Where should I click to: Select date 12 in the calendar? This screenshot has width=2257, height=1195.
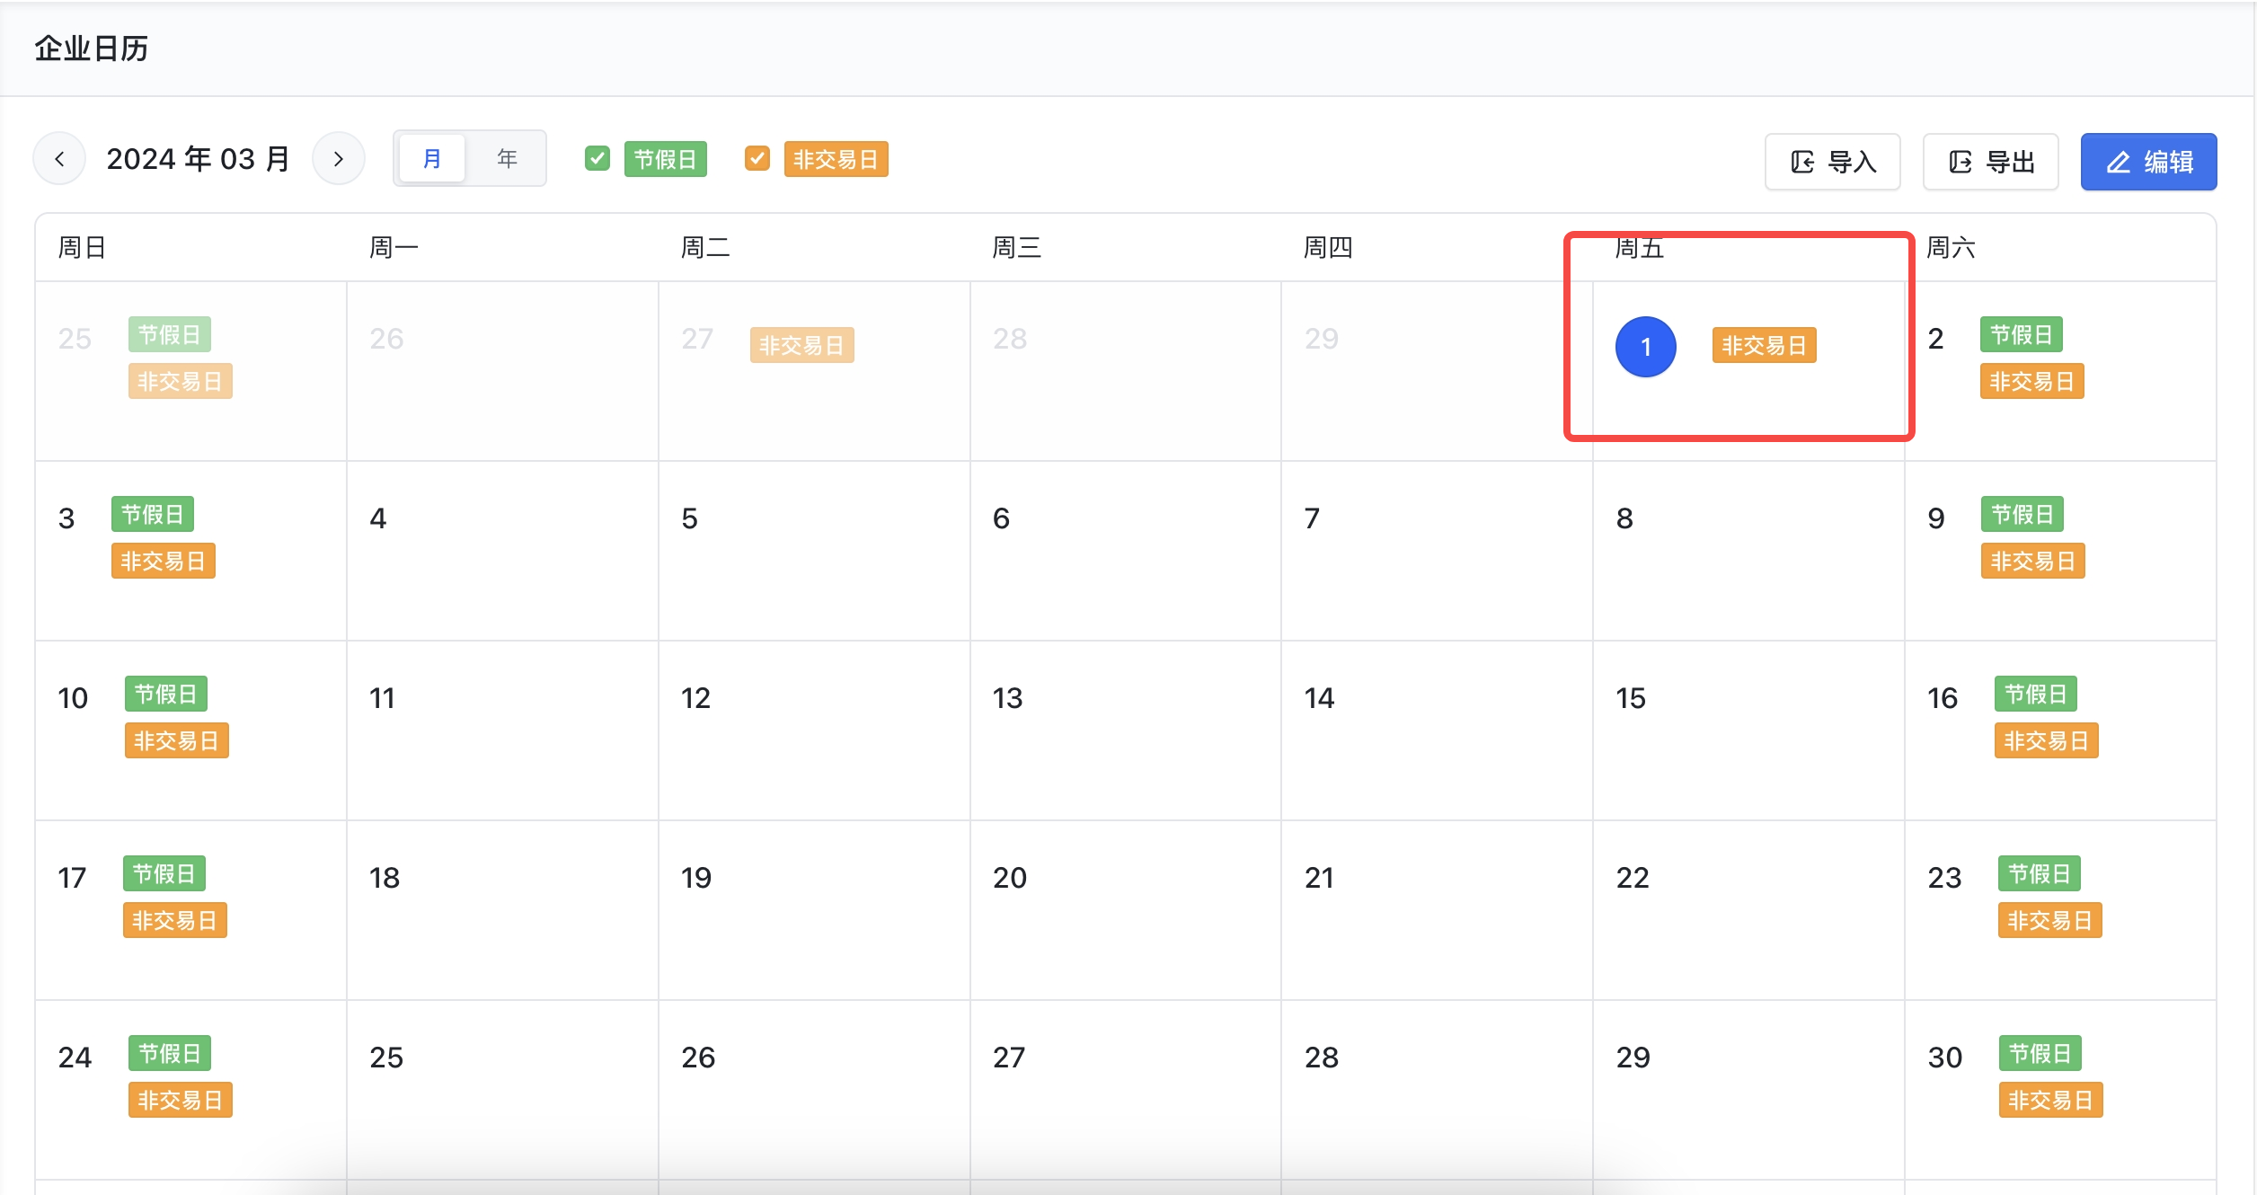click(695, 698)
